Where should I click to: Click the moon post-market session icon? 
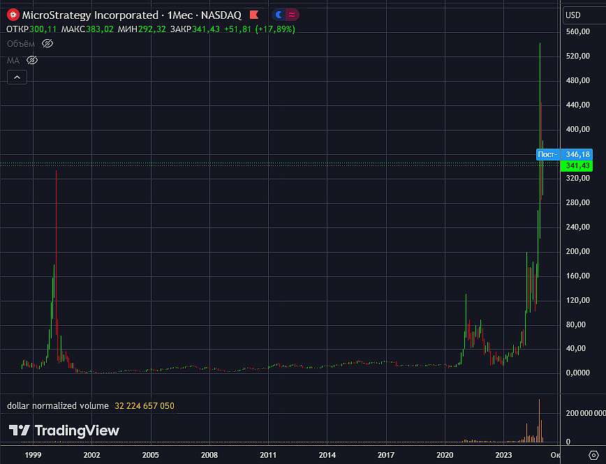tap(279, 15)
